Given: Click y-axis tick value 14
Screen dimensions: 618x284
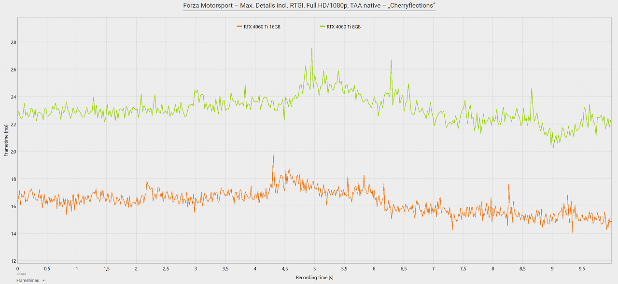Looking at the screenshot, I should coord(14,234).
